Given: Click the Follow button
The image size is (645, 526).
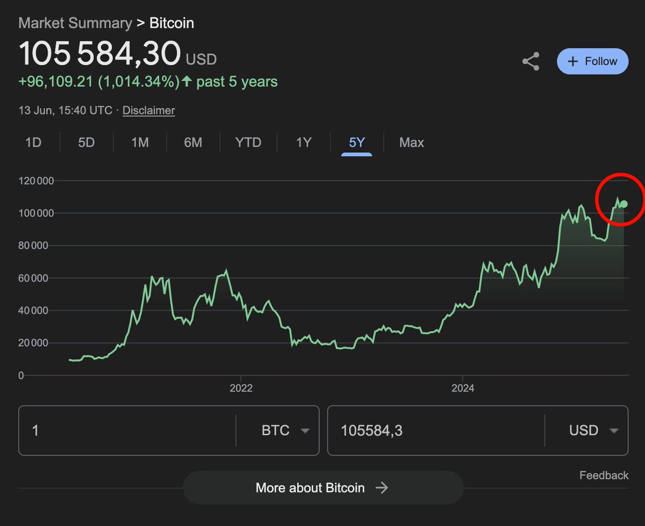Looking at the screenshot, I should (592, 61).
